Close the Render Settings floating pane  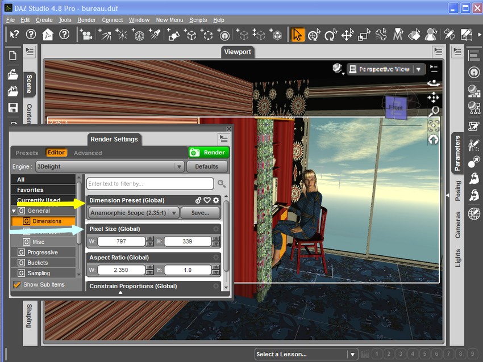click(x=228, y=129)
